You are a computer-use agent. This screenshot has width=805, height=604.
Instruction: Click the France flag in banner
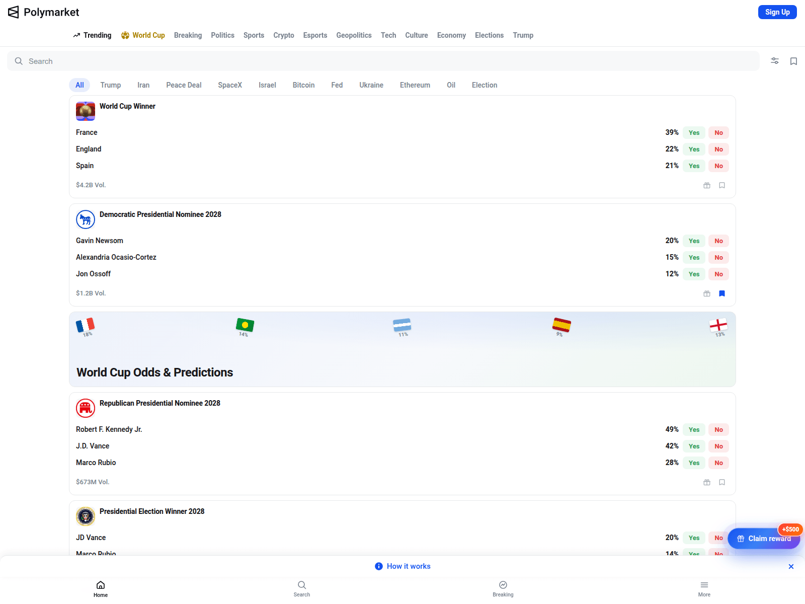86,325
